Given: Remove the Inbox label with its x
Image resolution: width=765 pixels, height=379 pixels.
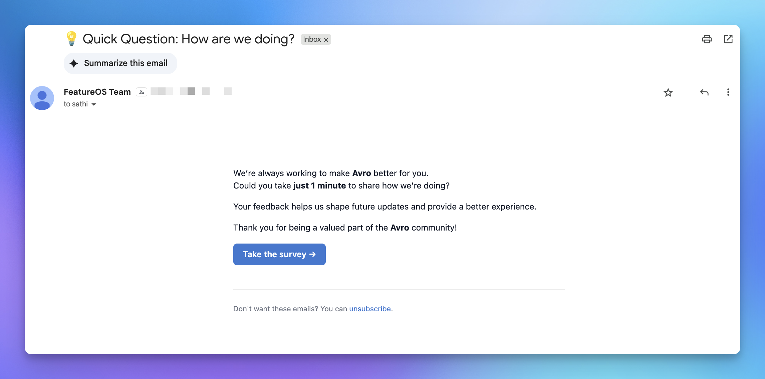Looking at the screenshot, I should click(x=326, y=39).
